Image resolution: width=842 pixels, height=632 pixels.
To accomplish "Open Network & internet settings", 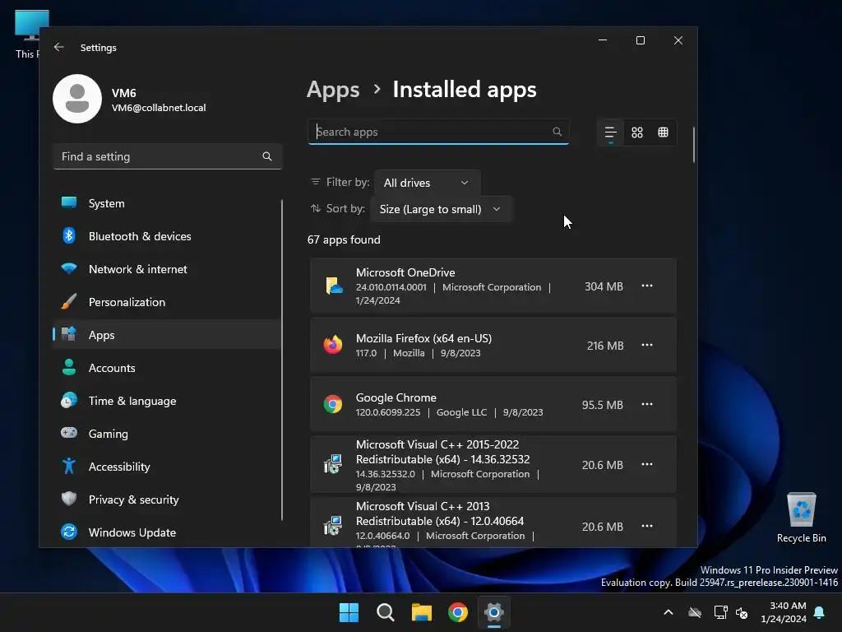I will [x=167, y=269].
